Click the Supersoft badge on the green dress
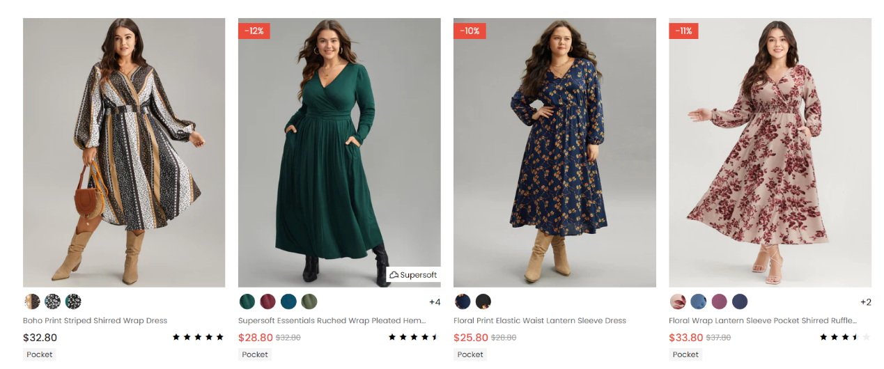The image size is (884, 369). [x=413, y=275]
